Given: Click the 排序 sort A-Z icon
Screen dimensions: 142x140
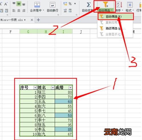Looking at the screenshot, I should click(x=119, y=5).
